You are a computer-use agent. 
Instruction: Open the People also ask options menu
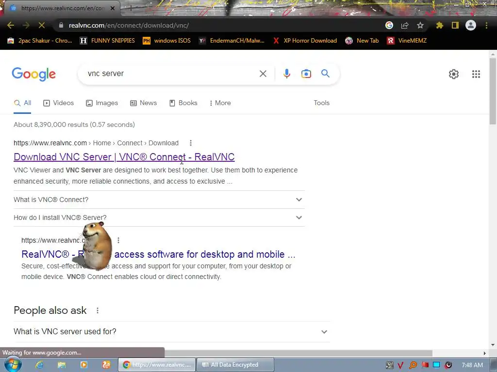click(x=97, y=310)
